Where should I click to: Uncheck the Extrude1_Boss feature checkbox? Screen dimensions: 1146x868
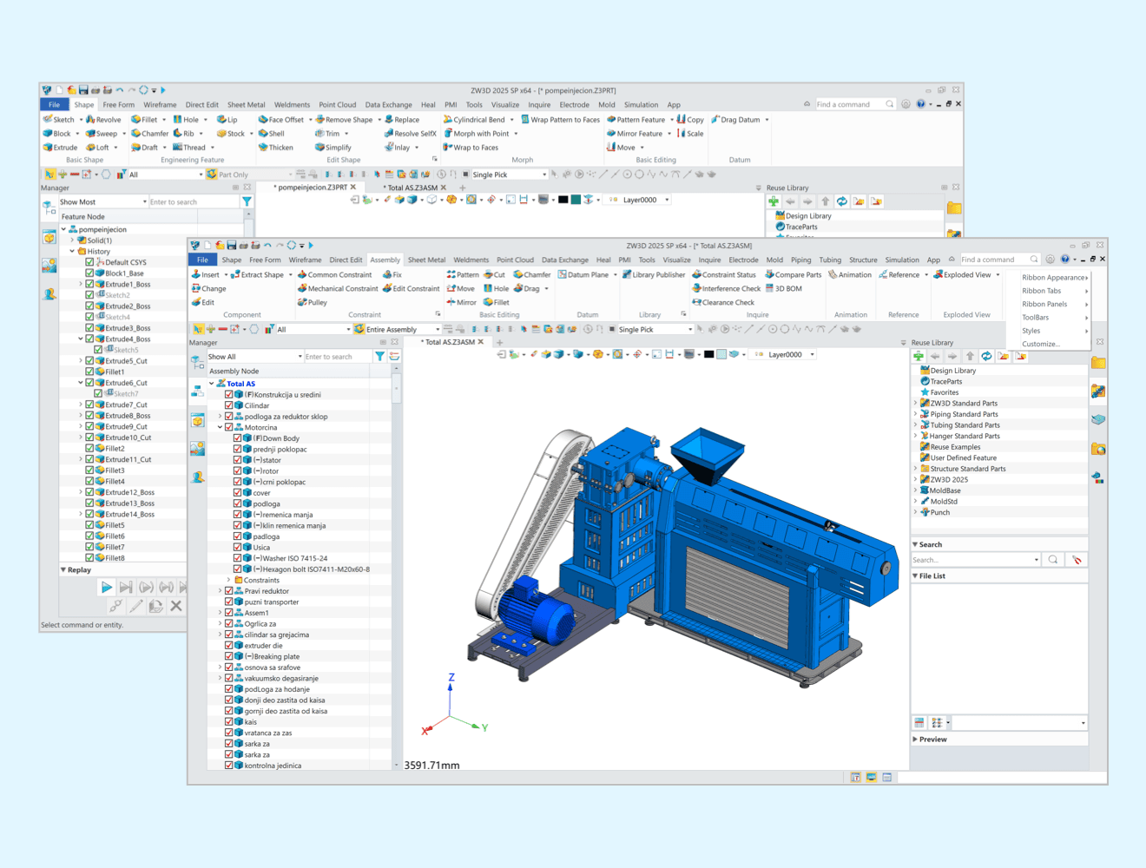[x=89, y=284]
